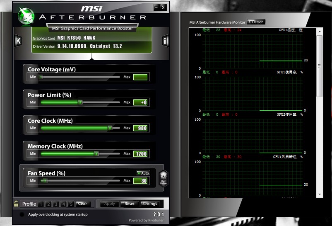This screenshot has height=226, width=332.
Task: Click the Power Limit slider handle
Action: [x=80, y=102]
